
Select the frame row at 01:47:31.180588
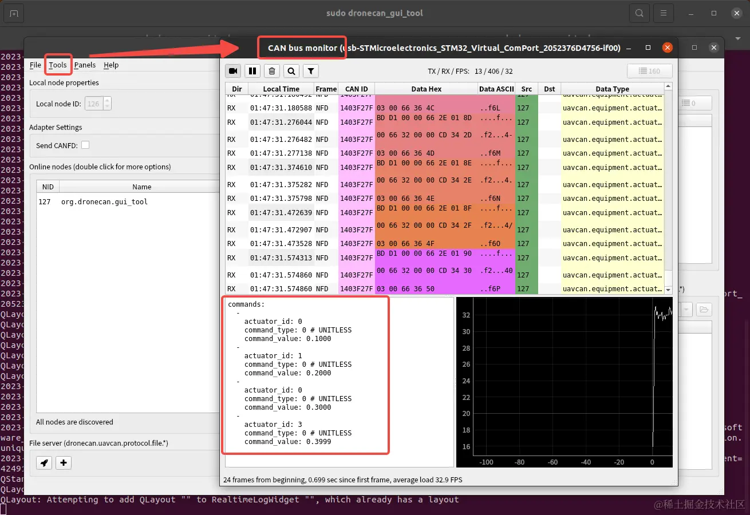coord(445,108)
